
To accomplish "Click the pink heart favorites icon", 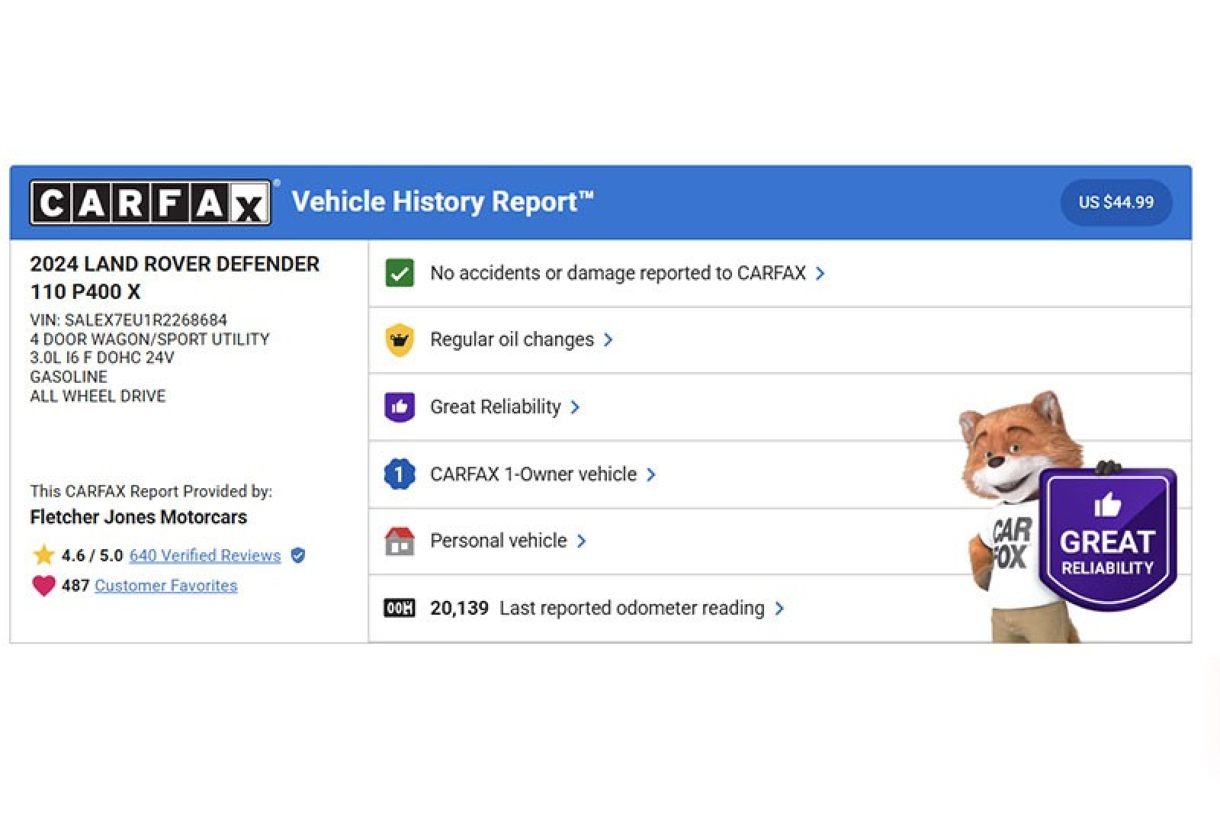I will [43, 586].
